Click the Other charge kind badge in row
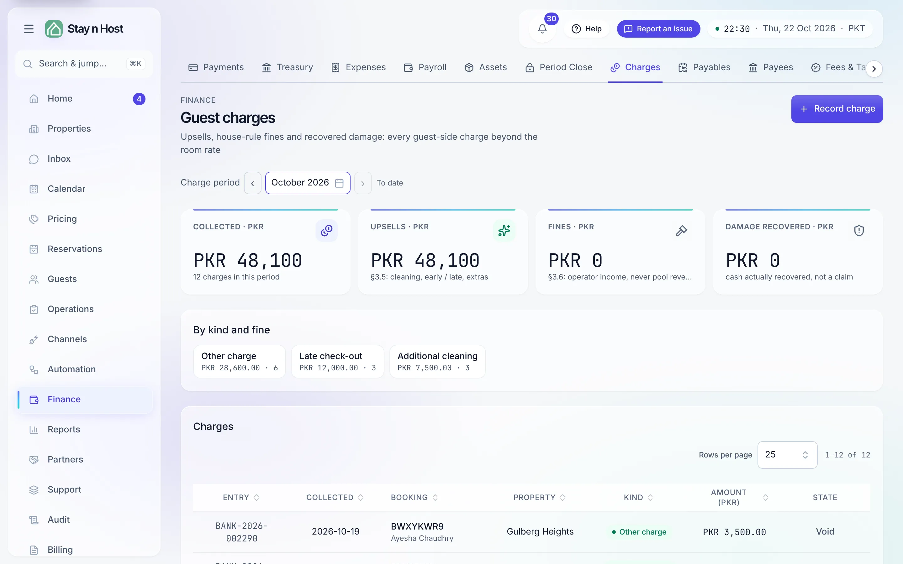This screenshot has height=564, width=903. [639, 532]
